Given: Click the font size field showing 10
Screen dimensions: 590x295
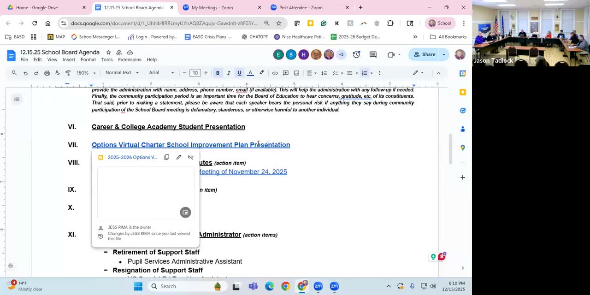Looking at the screenshot, I should pyautogui.click(x=195, y=73).
